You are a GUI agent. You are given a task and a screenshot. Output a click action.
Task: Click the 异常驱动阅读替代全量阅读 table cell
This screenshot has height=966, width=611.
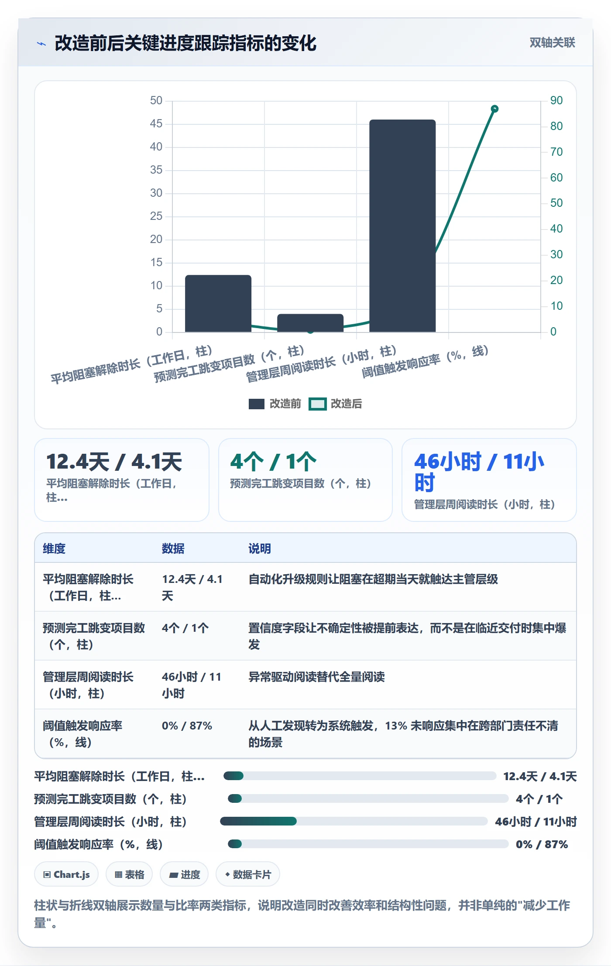pos(316,677)
